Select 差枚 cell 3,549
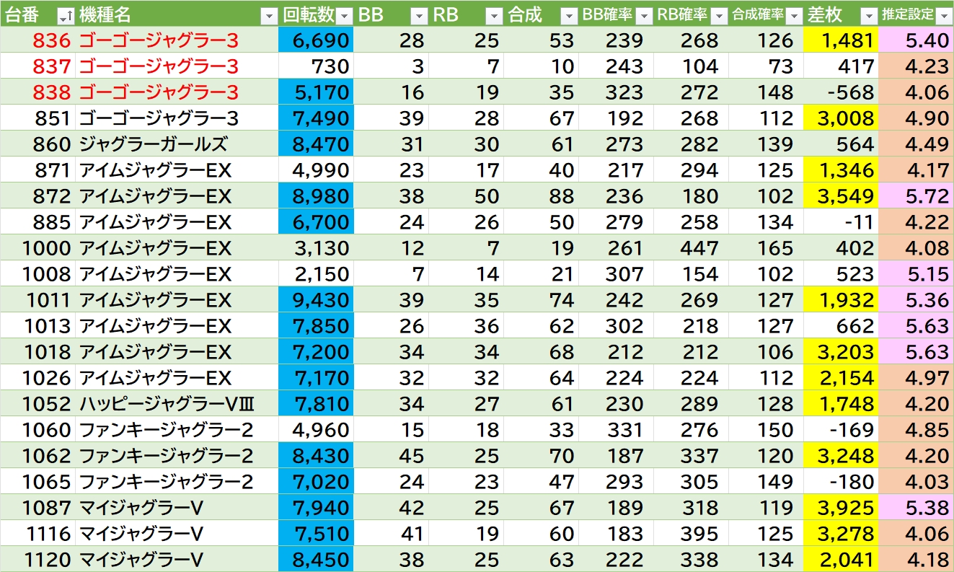This screenshot has height=572, width=954. click(841, 196)
